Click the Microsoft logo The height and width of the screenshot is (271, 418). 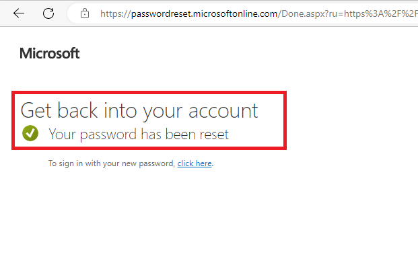[x=50, y=54]
